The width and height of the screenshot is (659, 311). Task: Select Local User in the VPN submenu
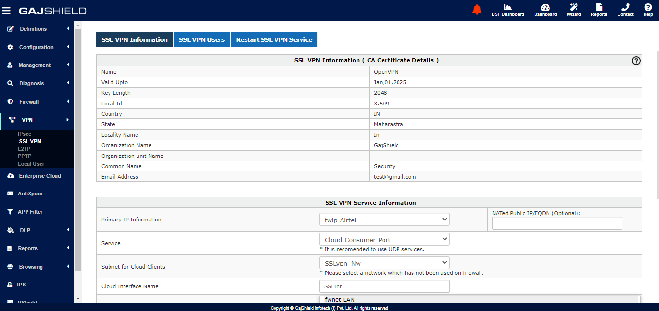coord(31,164)
